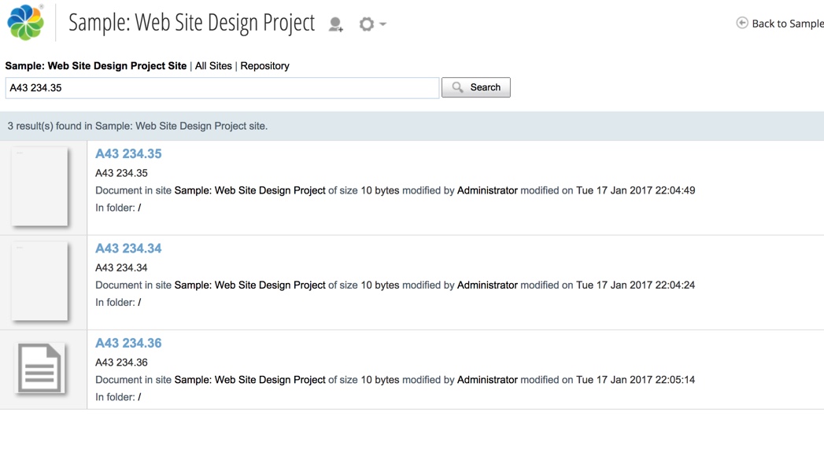Click the A43 234.34 preview thumbnail

click(x=39, y=282)
